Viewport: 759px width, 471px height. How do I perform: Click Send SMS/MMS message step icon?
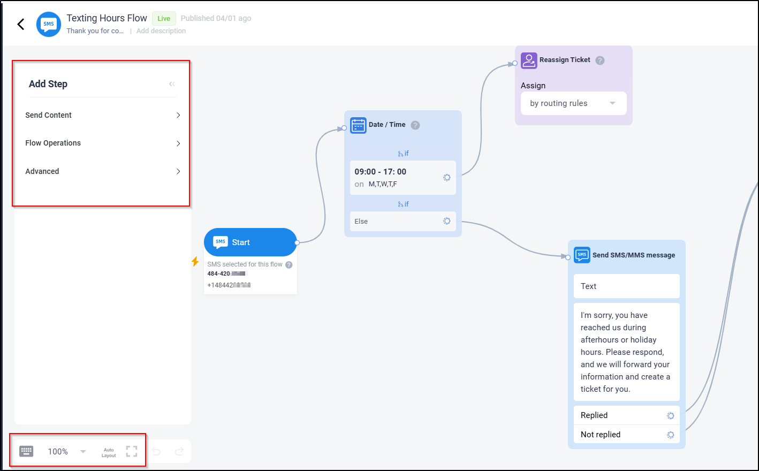(x=582, y=255)
